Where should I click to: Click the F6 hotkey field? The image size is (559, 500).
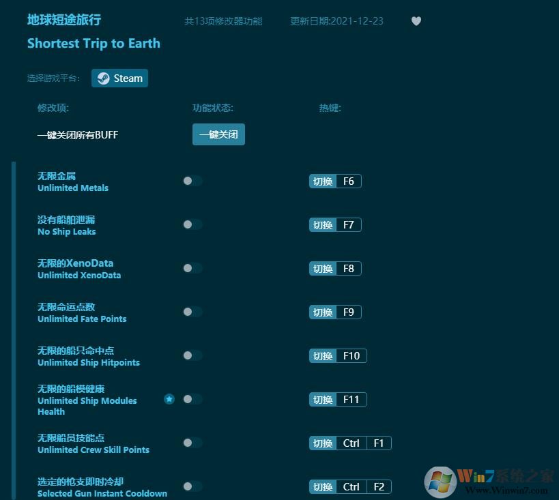coord(349,181)
